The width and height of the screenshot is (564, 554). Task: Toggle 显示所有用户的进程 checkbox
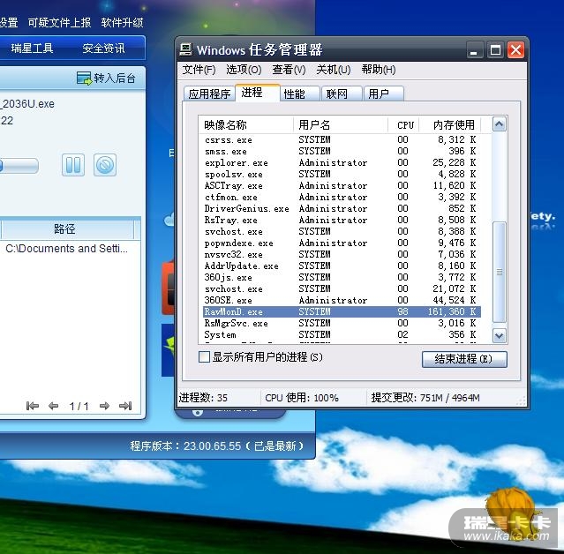pos(204,357)
